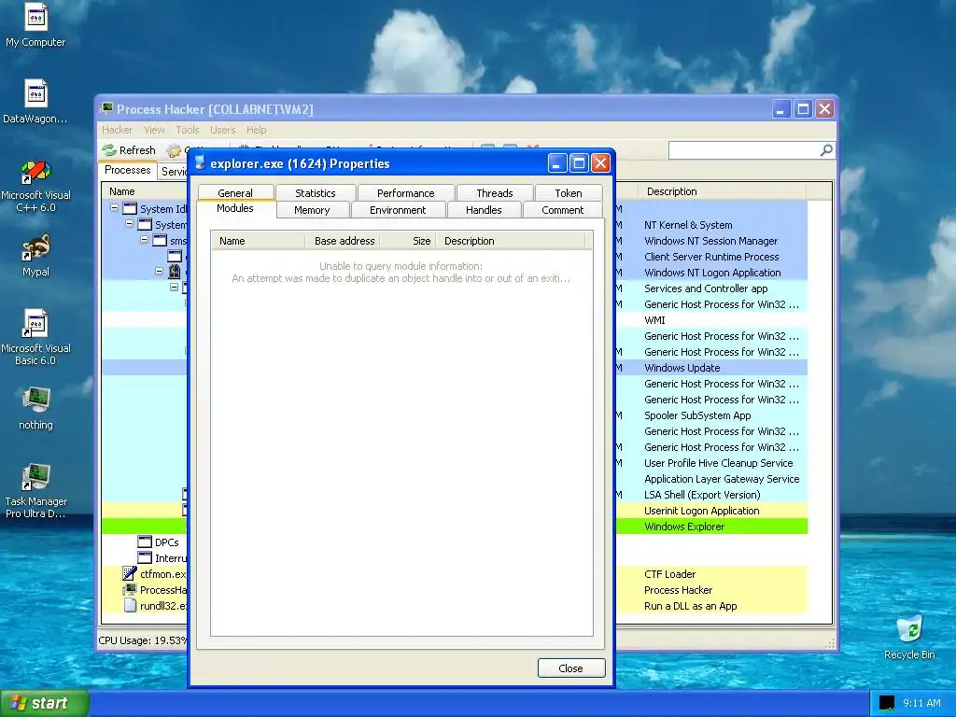Click the rundll32.exe file icon
The height and width of the screenshot is (717, 956).
tap(129, 605)
